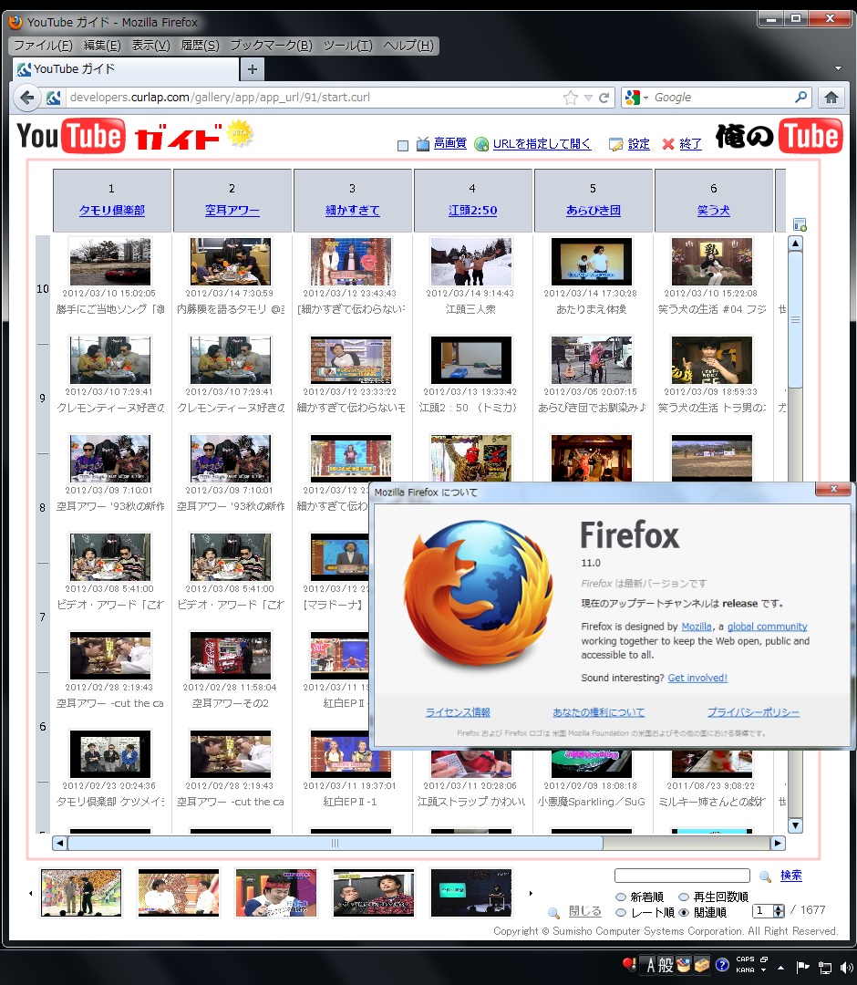Click the add-column icon above the scrollbar
This screenshot has width=857, height=985.
coord(800,224)
